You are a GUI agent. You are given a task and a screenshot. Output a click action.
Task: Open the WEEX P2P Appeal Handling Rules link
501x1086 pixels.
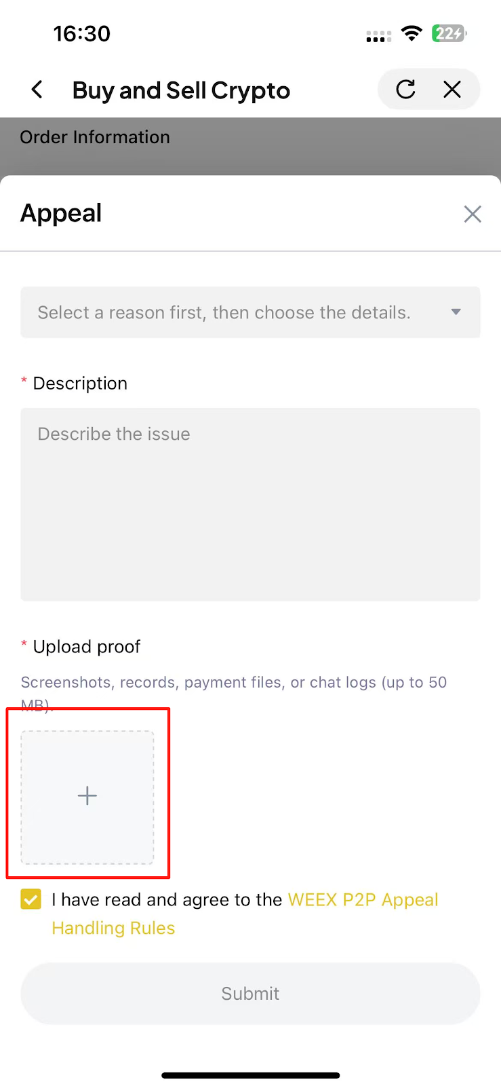point(363,900)
